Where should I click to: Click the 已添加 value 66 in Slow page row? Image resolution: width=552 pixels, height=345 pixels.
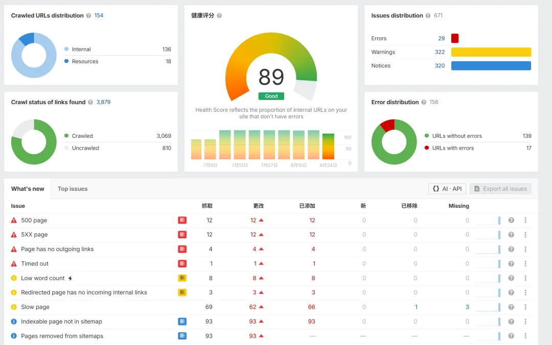pyautogui.click(x=312, y=307)
